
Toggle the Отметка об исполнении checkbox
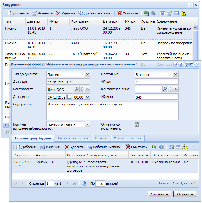[136, 124]
